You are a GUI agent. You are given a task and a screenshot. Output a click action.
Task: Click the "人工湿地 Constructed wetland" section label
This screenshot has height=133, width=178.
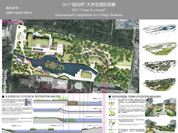(95, 126)
